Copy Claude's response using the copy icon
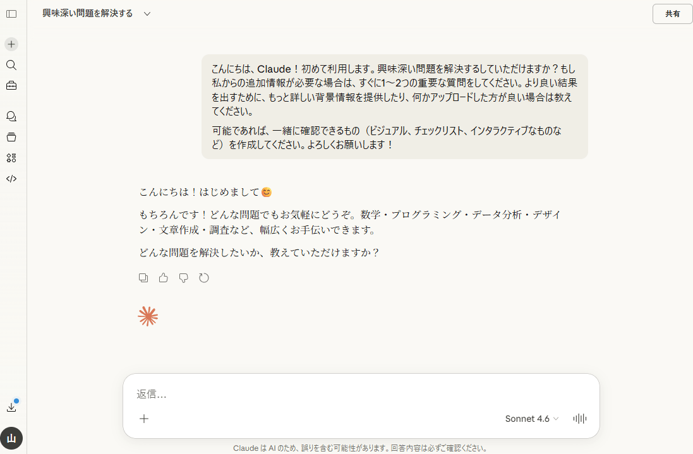Image resolution: width=693 pixels, height=454 pixels. tap(143, 277)
